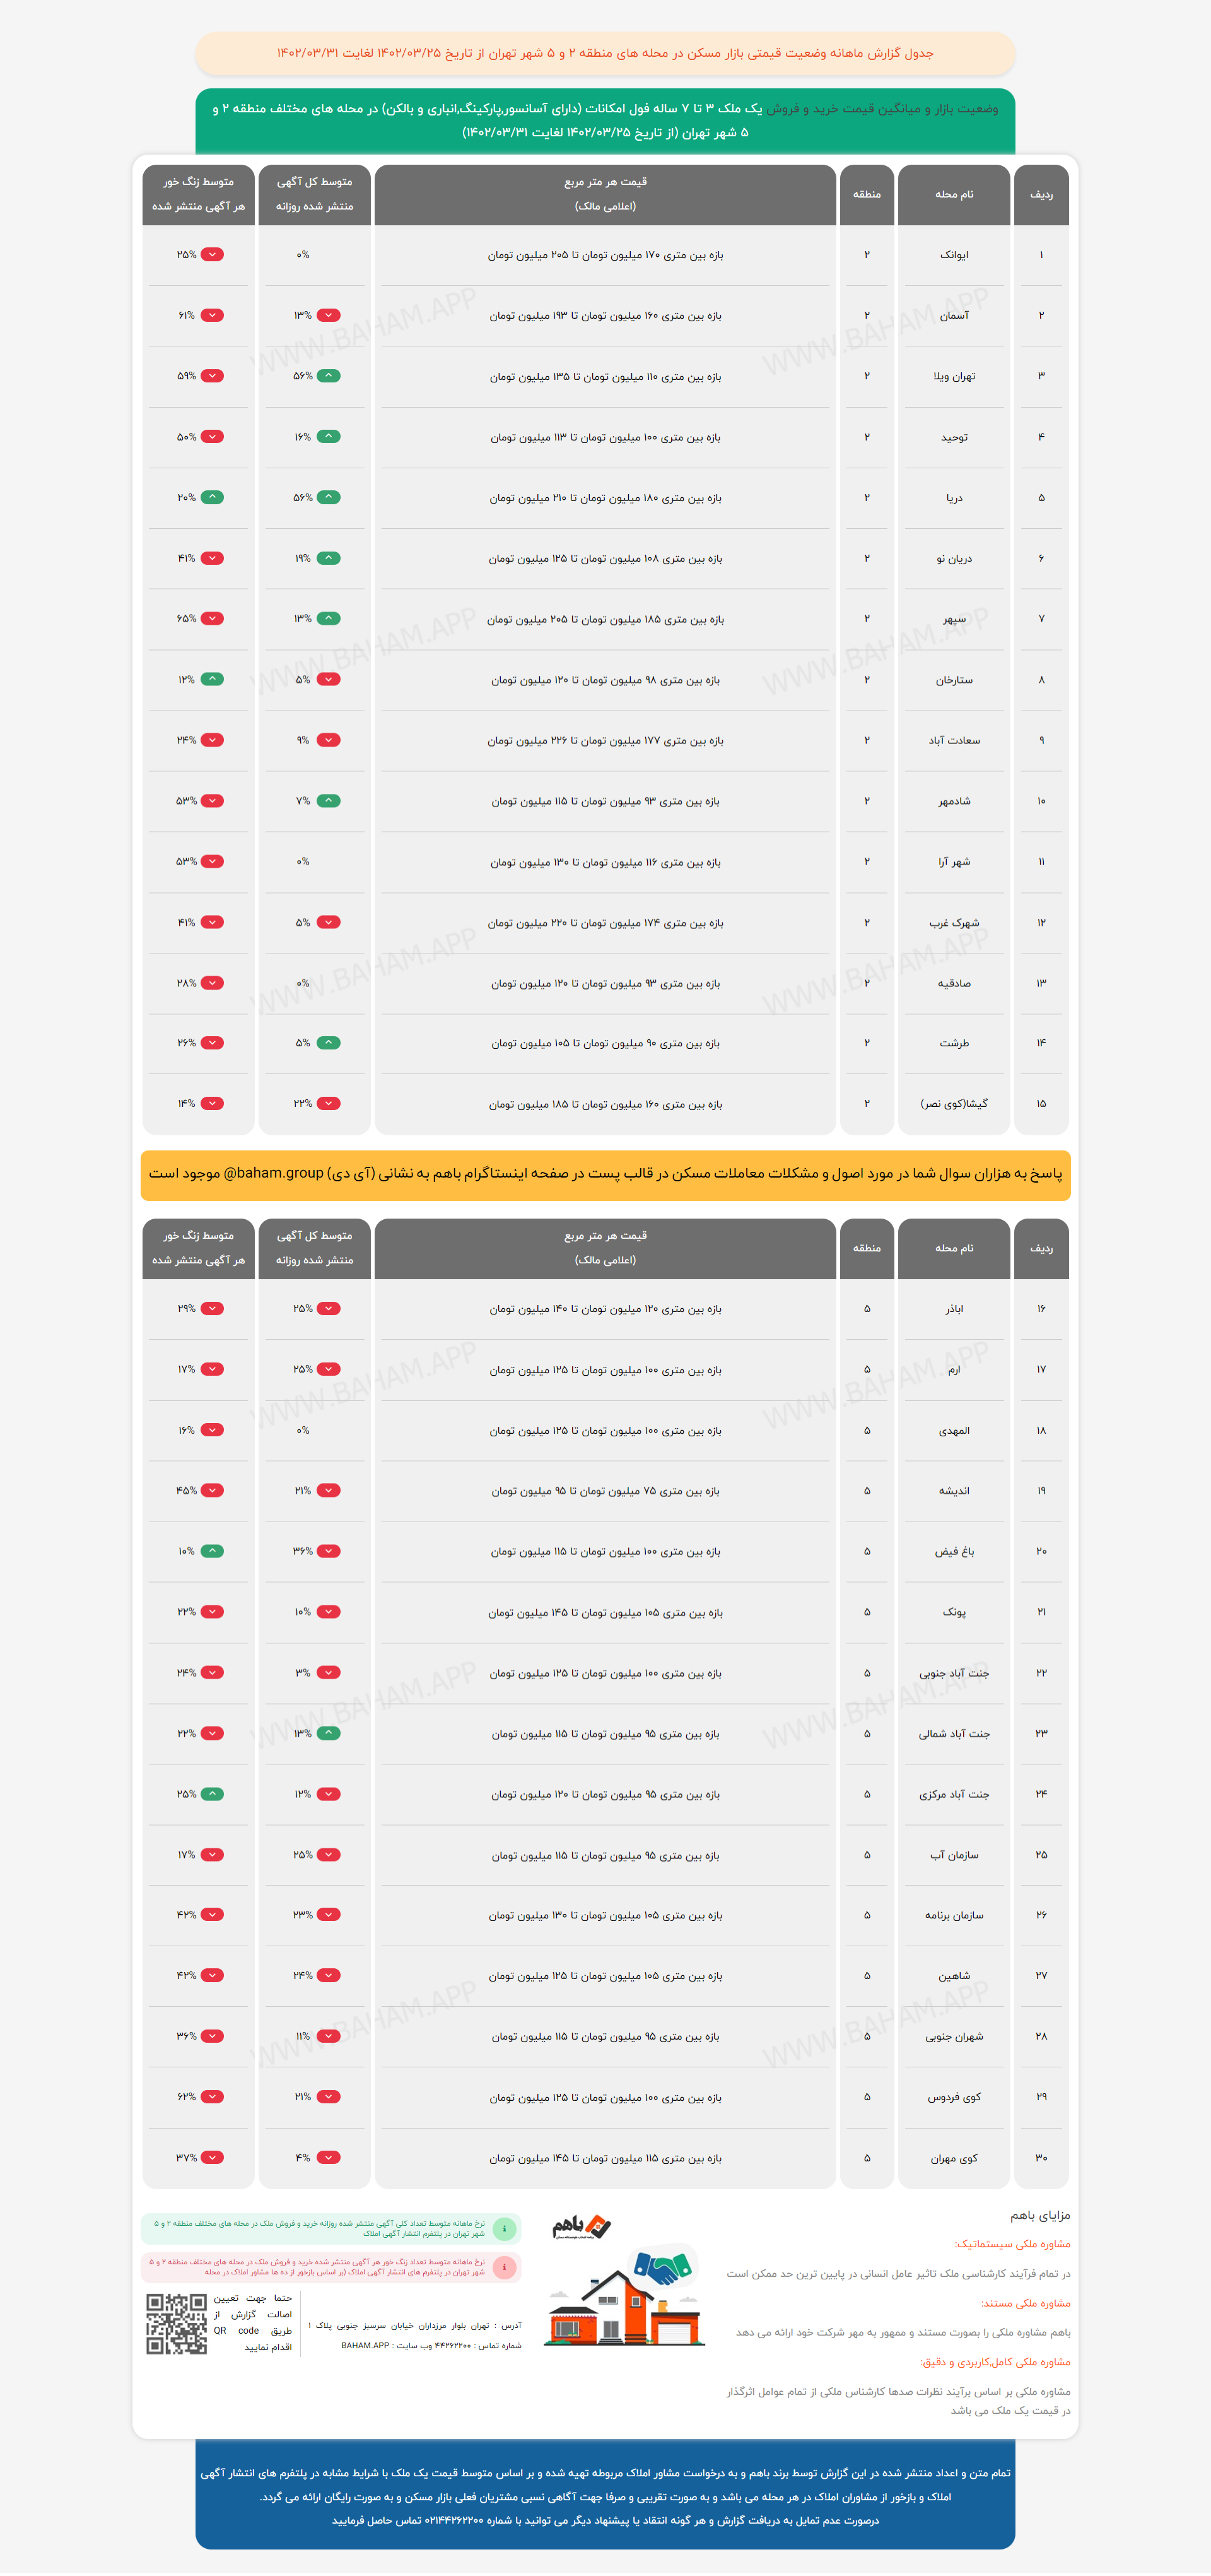Click the green info icon in the legend
The image size is (1211, 2576).
(506, 2228)
